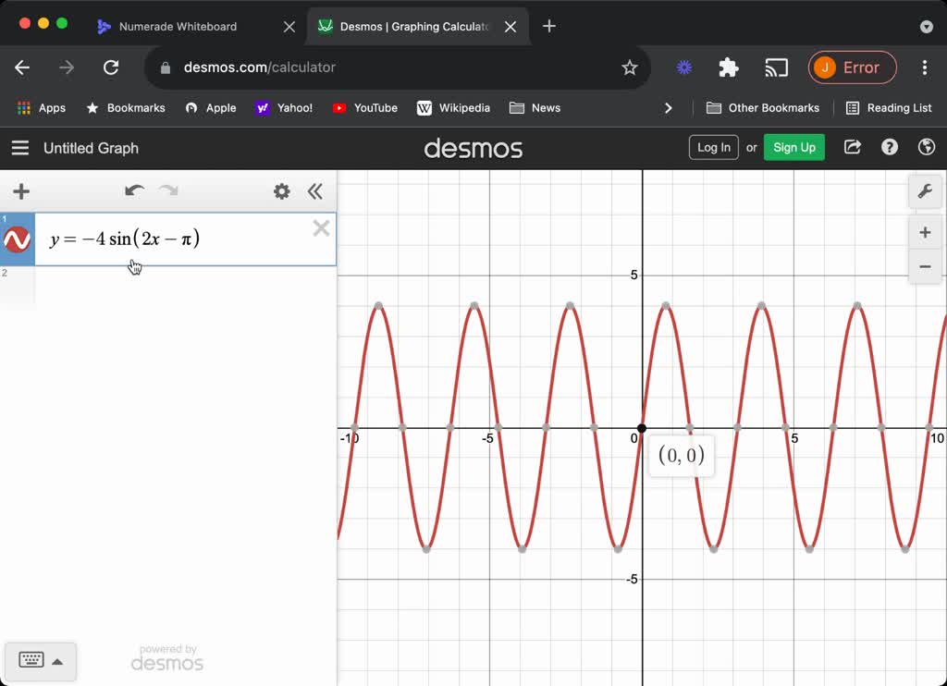Collapse the expressions panel with the double chevron

click(x=315, y=191)
